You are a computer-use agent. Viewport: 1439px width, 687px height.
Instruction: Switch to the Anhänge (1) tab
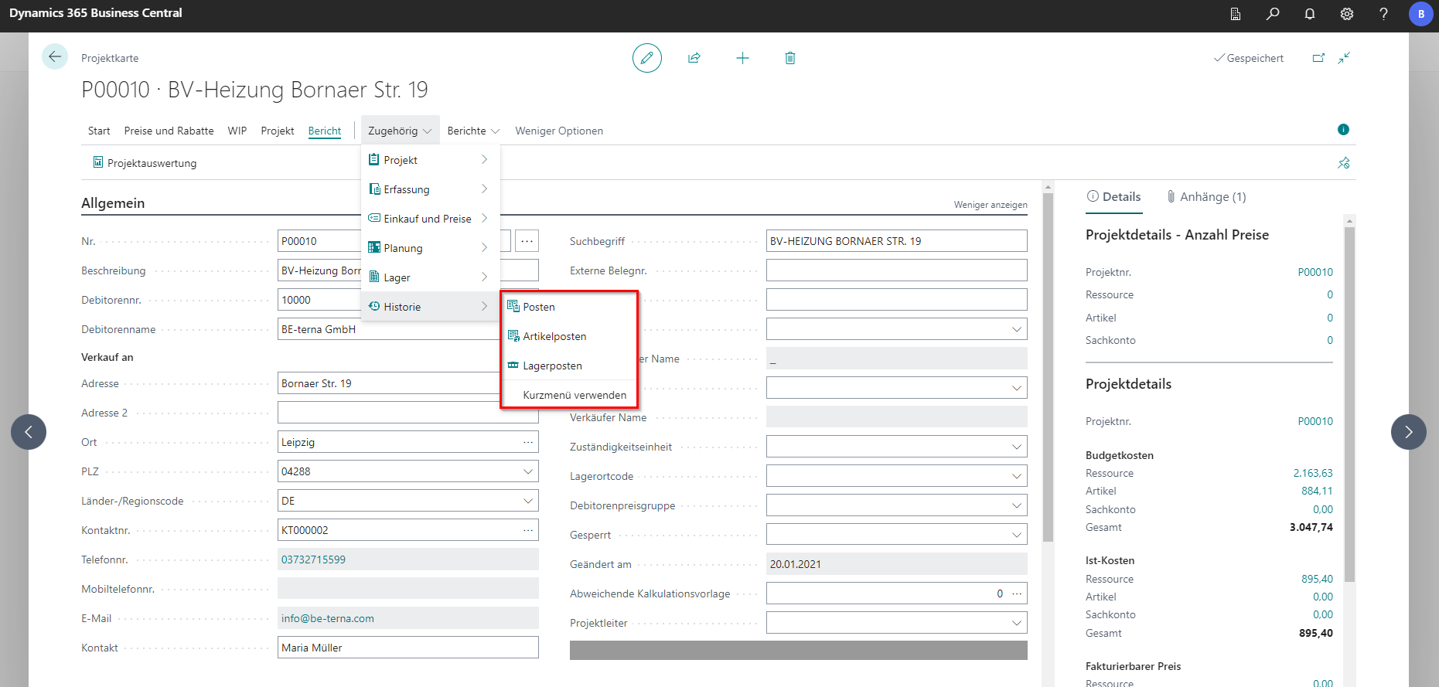point(1207,197)
